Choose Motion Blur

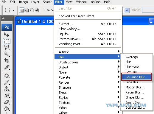click(x=136, y=87)
